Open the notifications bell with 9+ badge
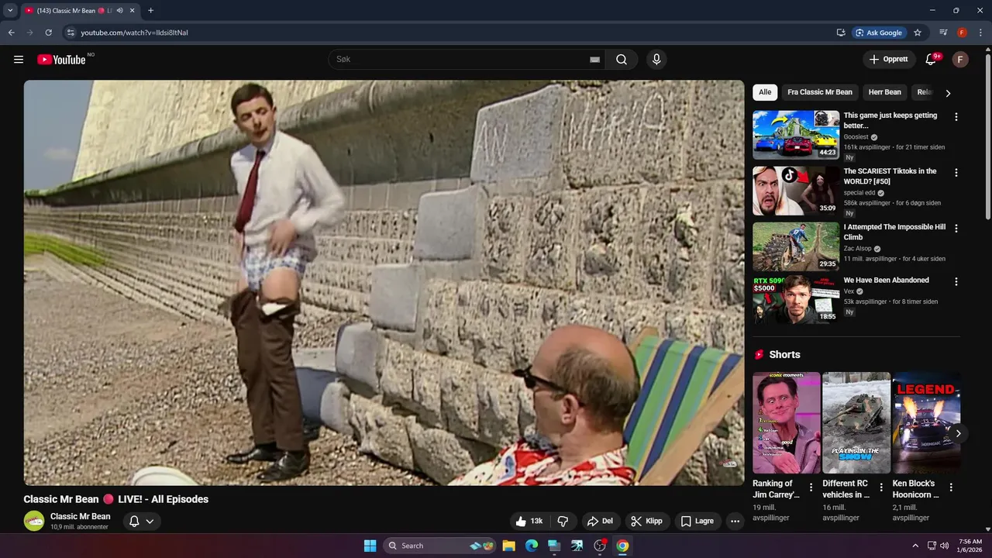992x558 pixels. click(x=931, y=60)
